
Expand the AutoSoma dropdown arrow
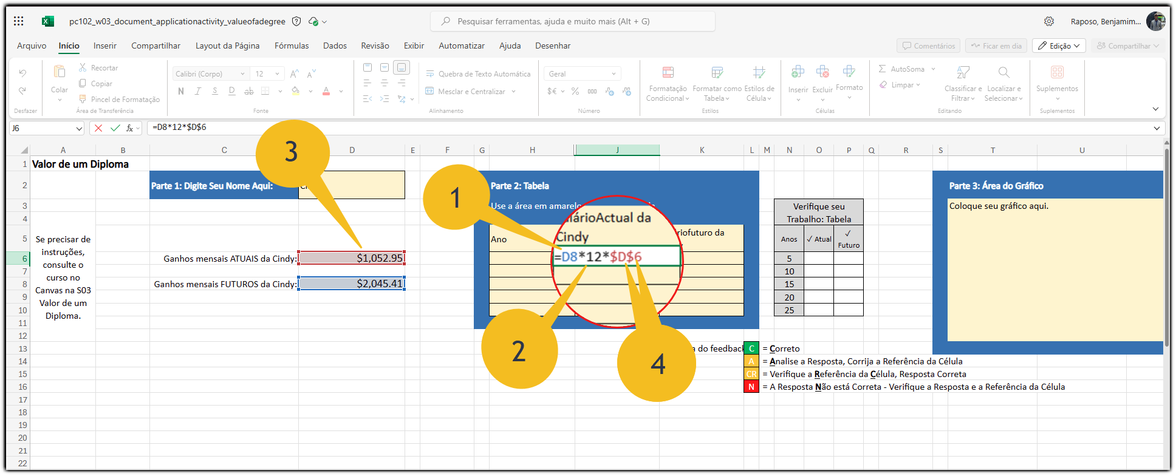click(x=934, y=69)
